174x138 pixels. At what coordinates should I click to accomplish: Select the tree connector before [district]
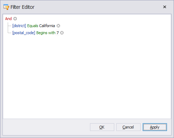click(9, 26)
